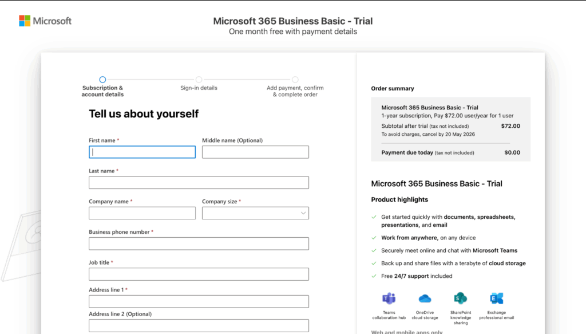The width and height of the screenshot is (586, 334).
Task: Select the 'Subscription & account details' step
Action: [x=102, y=80]
